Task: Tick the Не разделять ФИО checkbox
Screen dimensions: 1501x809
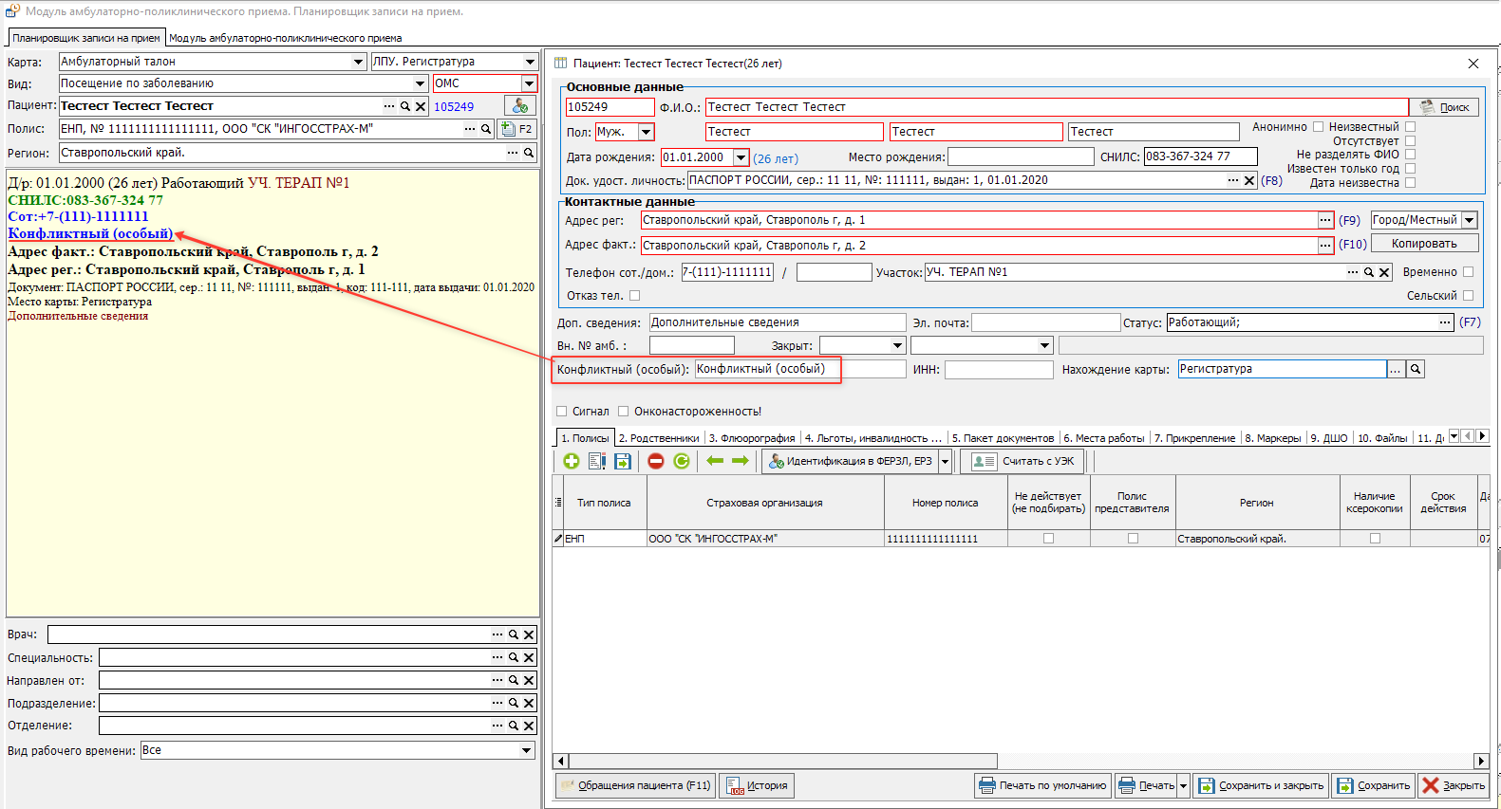Action: (x=1410, y=155)
